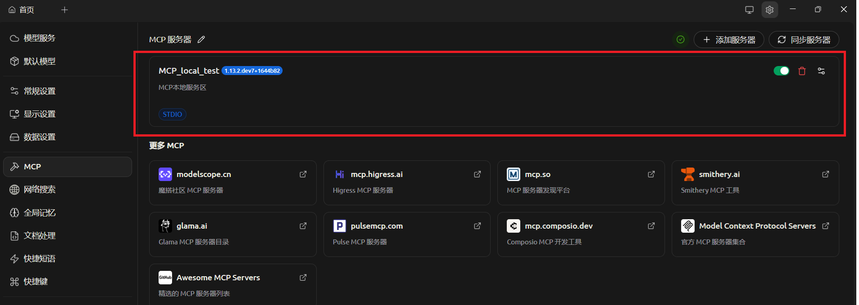859x305 pixels.
Task: Open MCP_local_test settings sliders icon
Action: pyautogui.click(x=821, y=71)
